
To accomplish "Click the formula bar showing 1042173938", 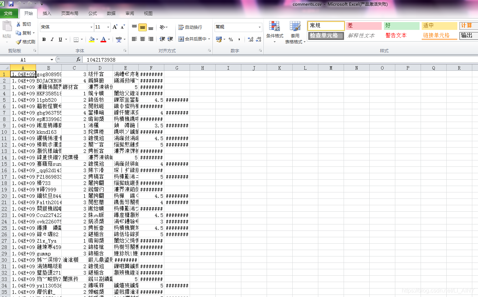I will [x=281, y=60].
